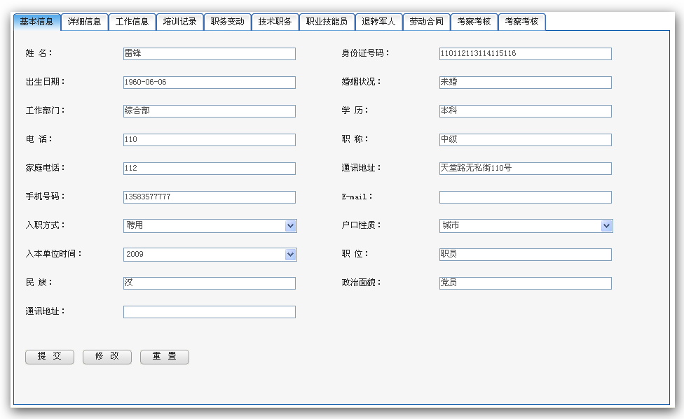Image resolution: width=684 pixels, height=419 pixels.
Task: Click the 姓名 field containing 雷锋
Action: tap(208, 53)
